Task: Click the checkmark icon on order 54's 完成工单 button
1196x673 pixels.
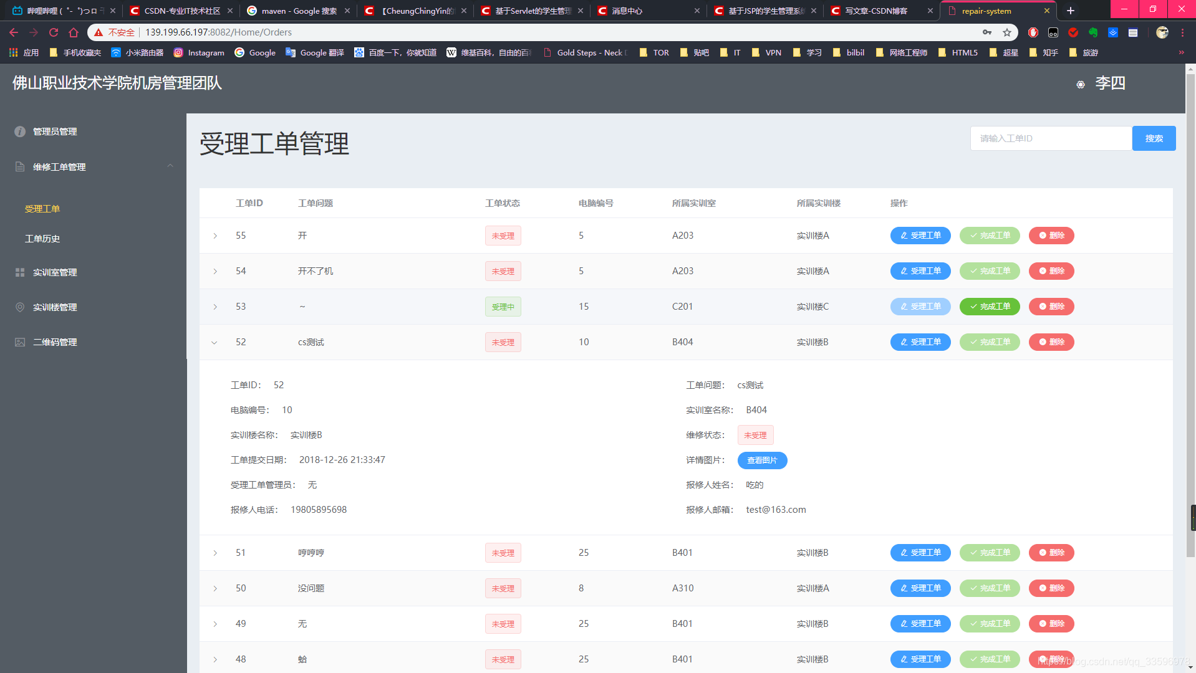Action: coord(972,271)
